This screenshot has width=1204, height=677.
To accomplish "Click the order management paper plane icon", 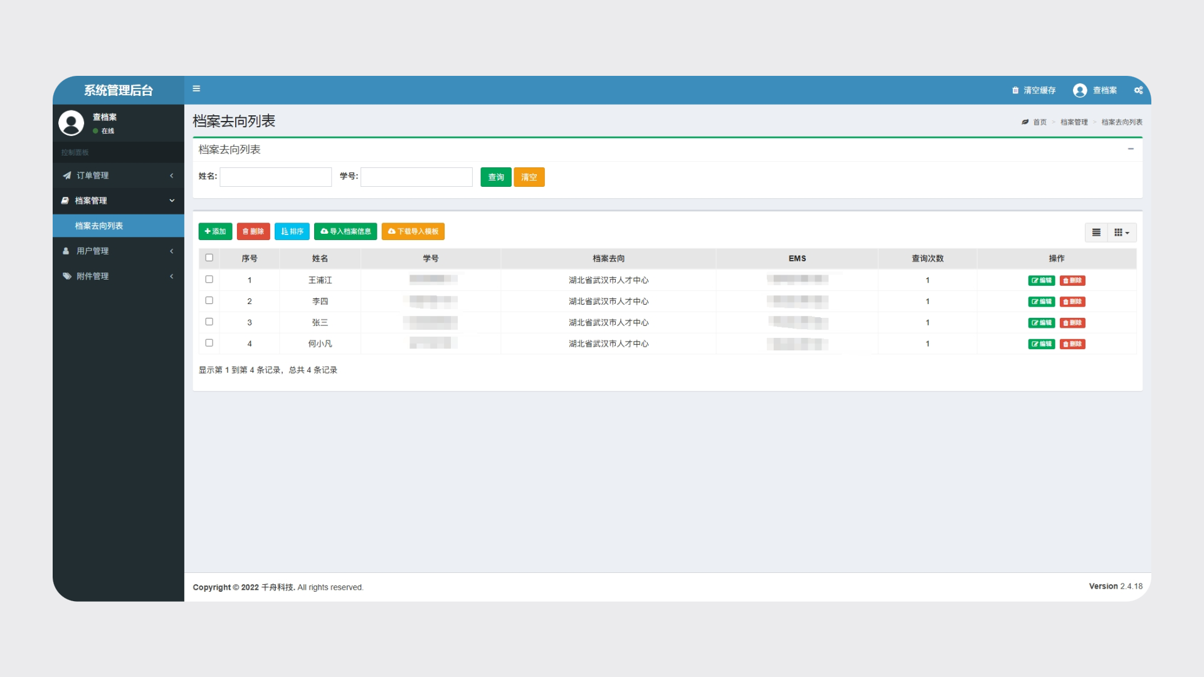I will [x=67, y=176].
